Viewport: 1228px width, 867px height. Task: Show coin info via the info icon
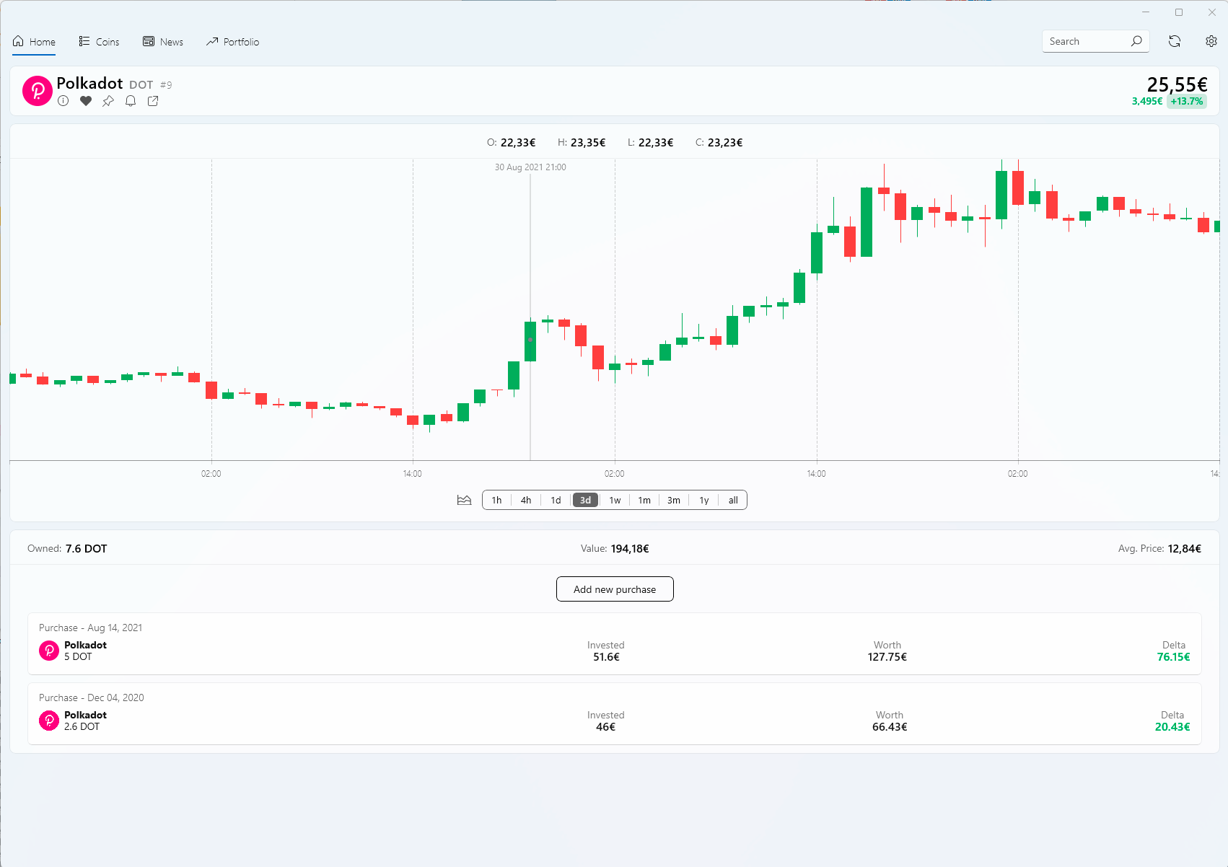point(63,101)
